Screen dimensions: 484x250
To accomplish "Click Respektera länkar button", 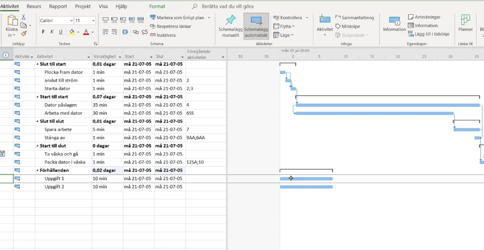I will [x=169, y=26].
